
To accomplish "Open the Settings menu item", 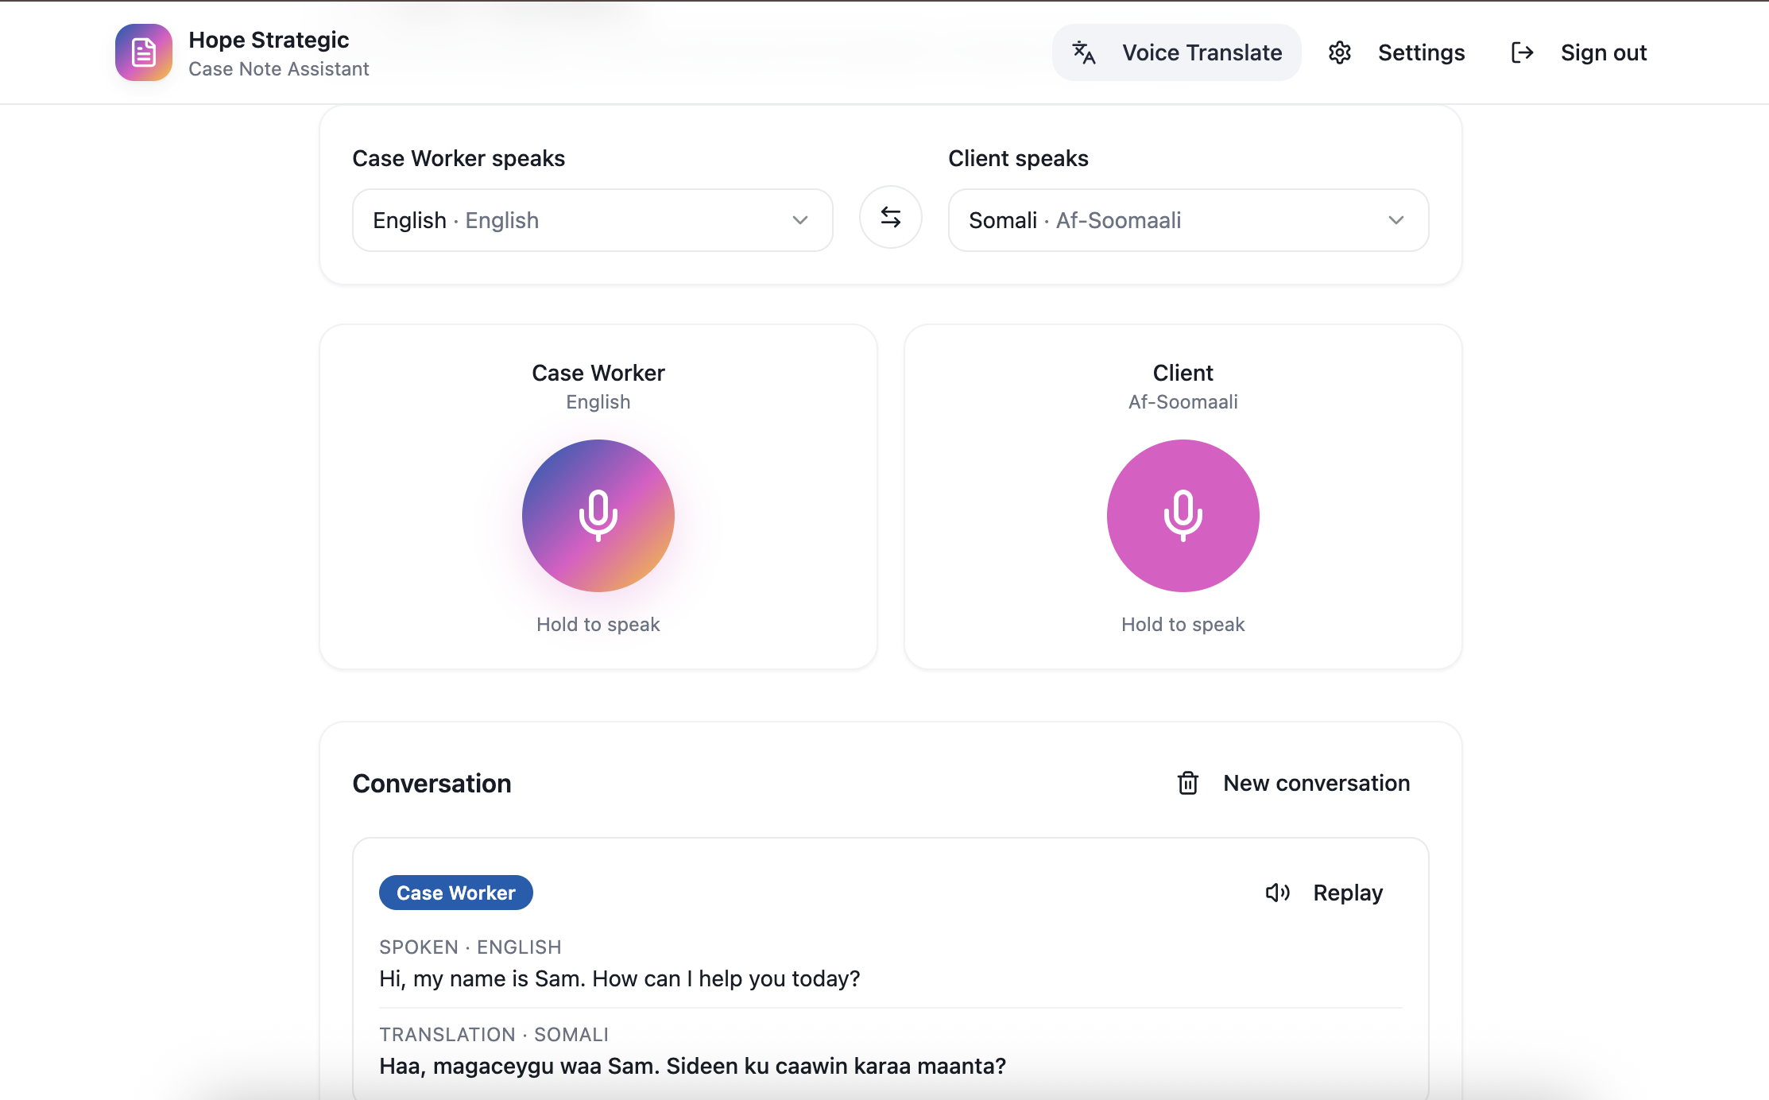I will tap(1420, 52).
